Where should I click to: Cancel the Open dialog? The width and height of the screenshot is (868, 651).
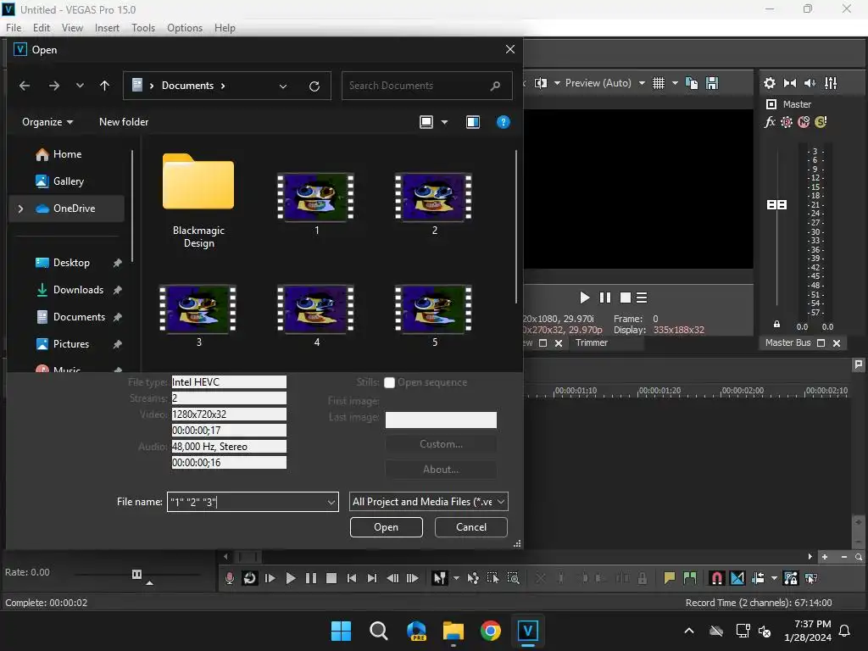(471, 527)
